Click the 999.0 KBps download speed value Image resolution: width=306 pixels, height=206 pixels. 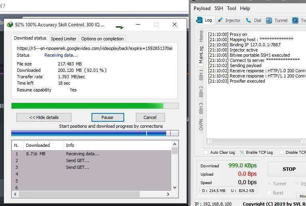click(x=242, y=165)
